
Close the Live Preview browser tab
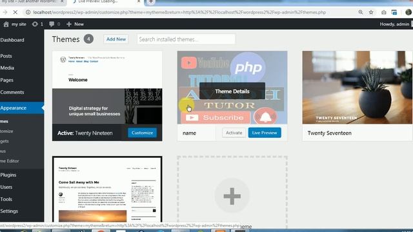pyautogui.click(x=139, y=1)
